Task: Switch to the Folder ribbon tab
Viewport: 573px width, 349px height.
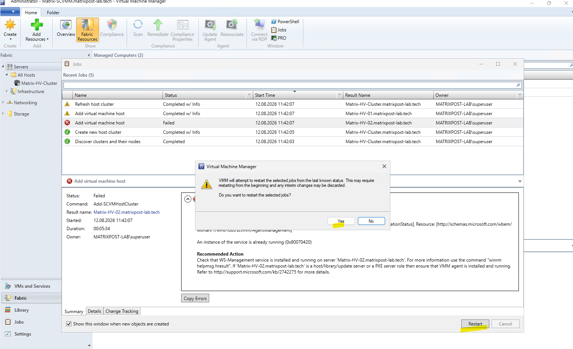Action: (53, 13)
